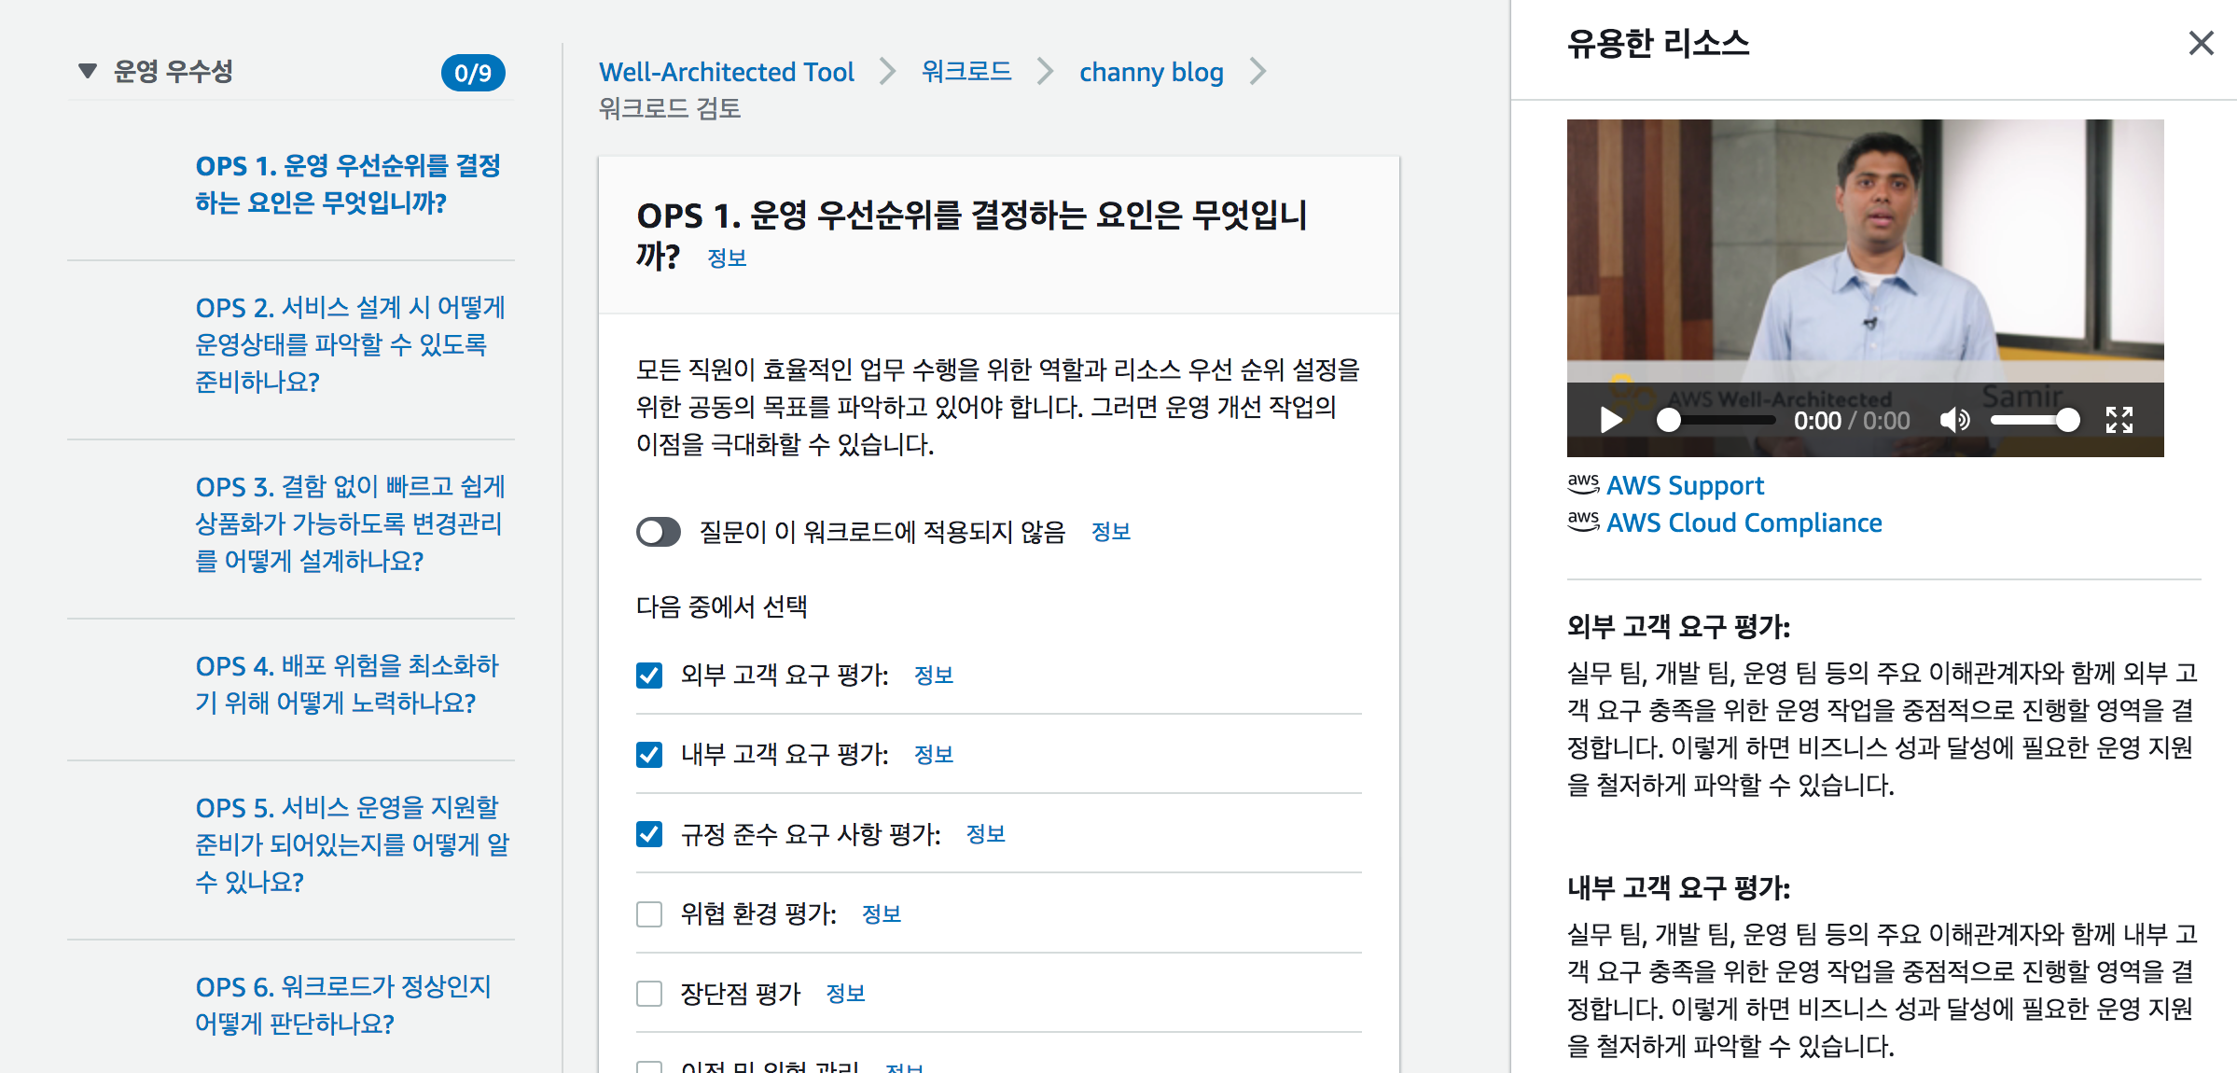Collapse the 운영 우수성 section
Screen dimensions: 2237x1073
tap(88, 71)
